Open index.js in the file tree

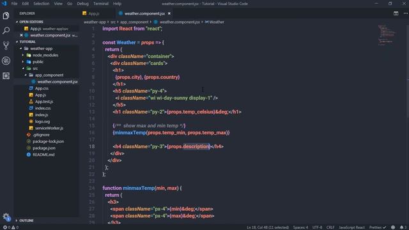click(x=47, y=115)
